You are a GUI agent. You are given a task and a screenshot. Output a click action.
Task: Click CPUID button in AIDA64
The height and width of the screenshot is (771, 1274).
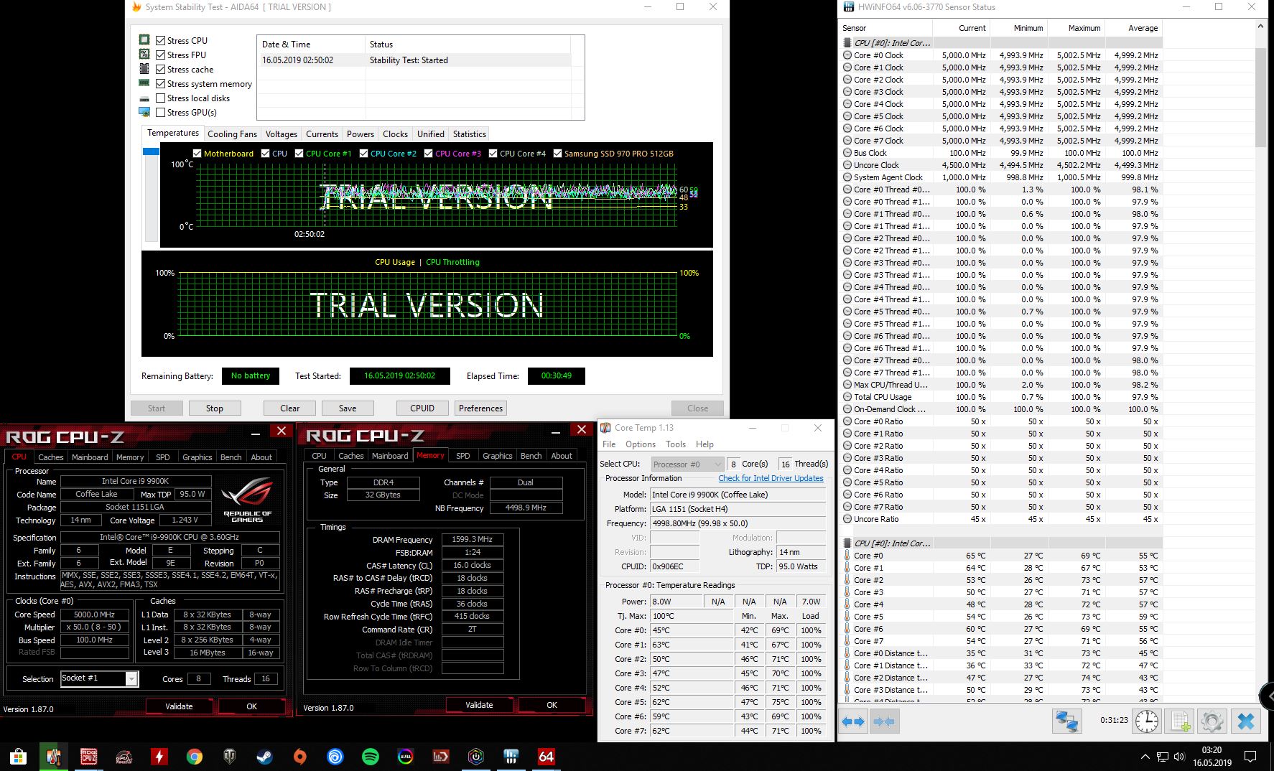click(x=422, y=408)
